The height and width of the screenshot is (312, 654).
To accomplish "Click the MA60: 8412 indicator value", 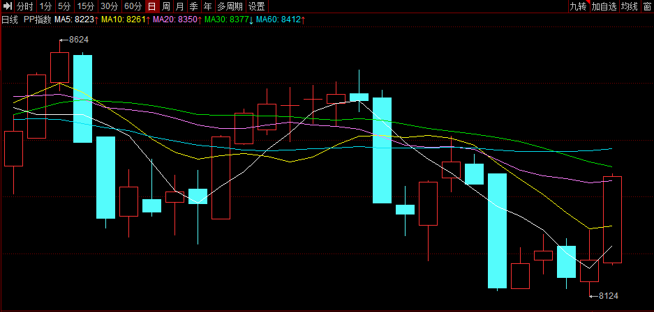I will (281, 19).
